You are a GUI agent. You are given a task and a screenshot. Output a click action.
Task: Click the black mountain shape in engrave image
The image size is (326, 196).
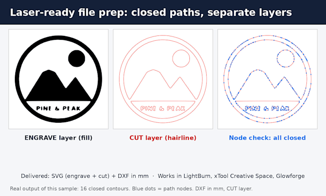tap(58, 85)
